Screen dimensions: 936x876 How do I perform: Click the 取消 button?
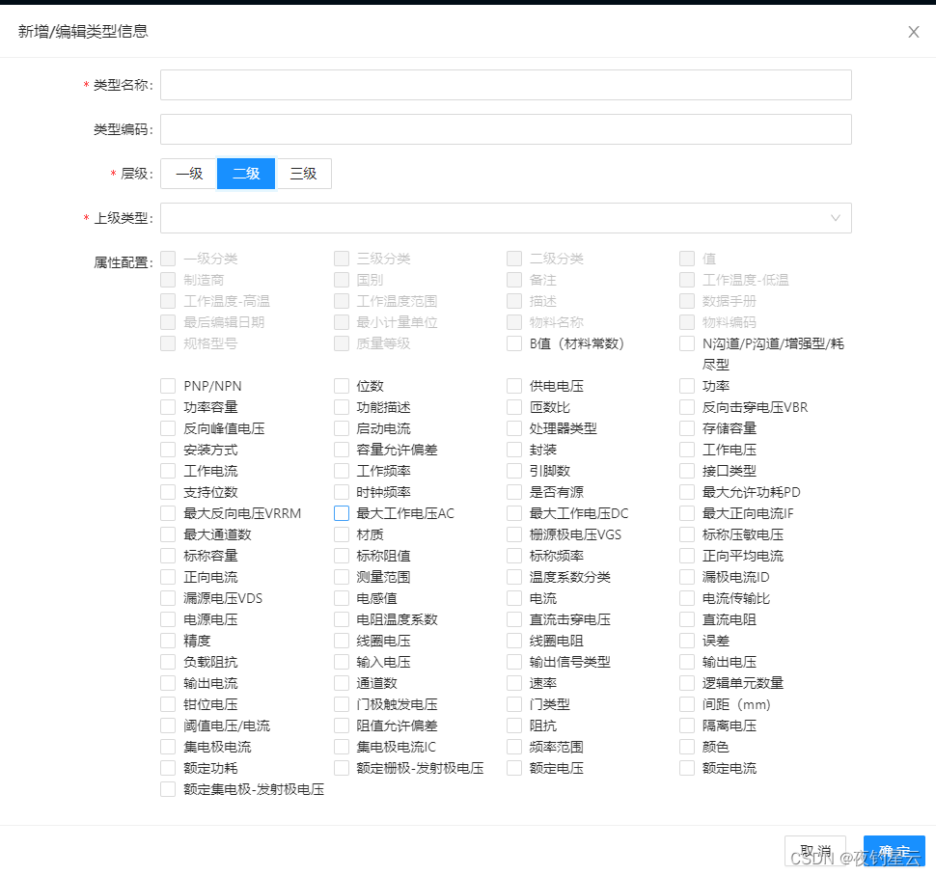(815, 851)
